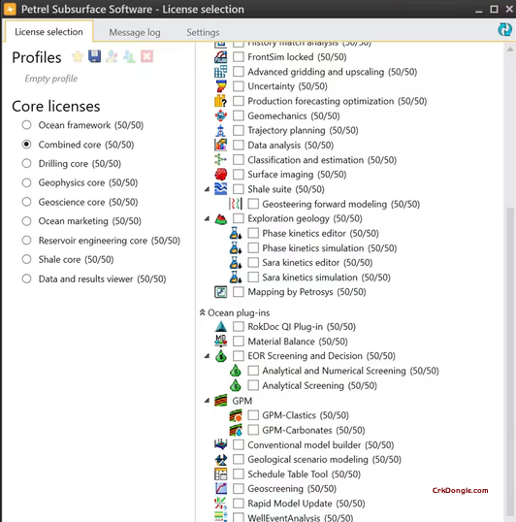Tick the Analytical Screening checkbox
The height and width of the screenshot is (522, 516).
coord(253,385)
